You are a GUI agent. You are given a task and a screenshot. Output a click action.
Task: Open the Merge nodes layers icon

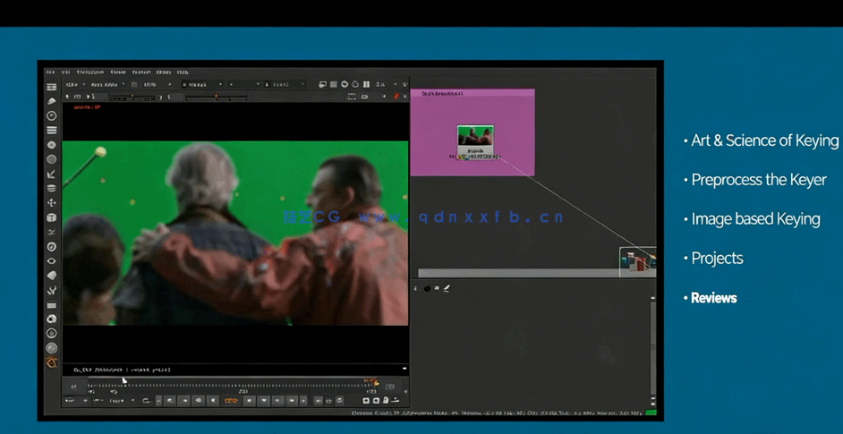point(52,189)
